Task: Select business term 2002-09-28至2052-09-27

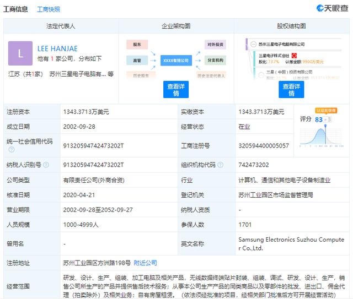Action: click(x=98, y=210)
